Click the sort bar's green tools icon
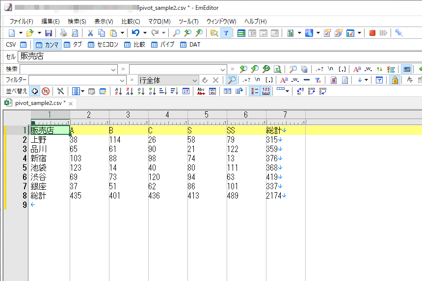Screen dimensions: 422x281 pyautogui.click(x=60, y=91)
